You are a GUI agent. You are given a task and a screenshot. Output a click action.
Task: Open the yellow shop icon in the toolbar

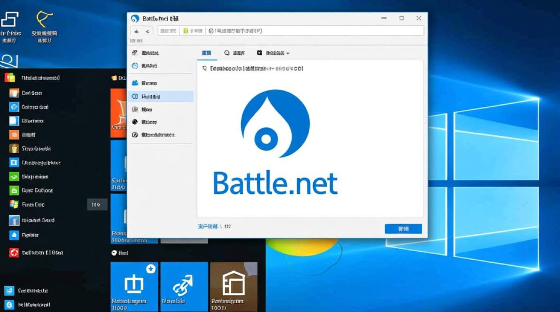186,31
